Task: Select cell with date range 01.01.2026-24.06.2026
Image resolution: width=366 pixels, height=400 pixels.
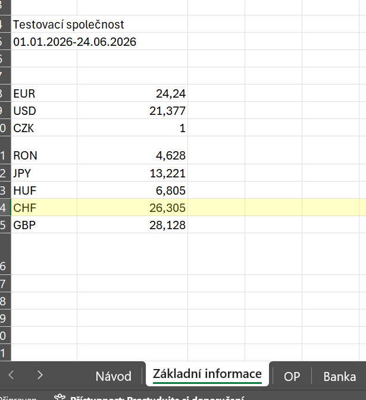Action: point(99,41)
